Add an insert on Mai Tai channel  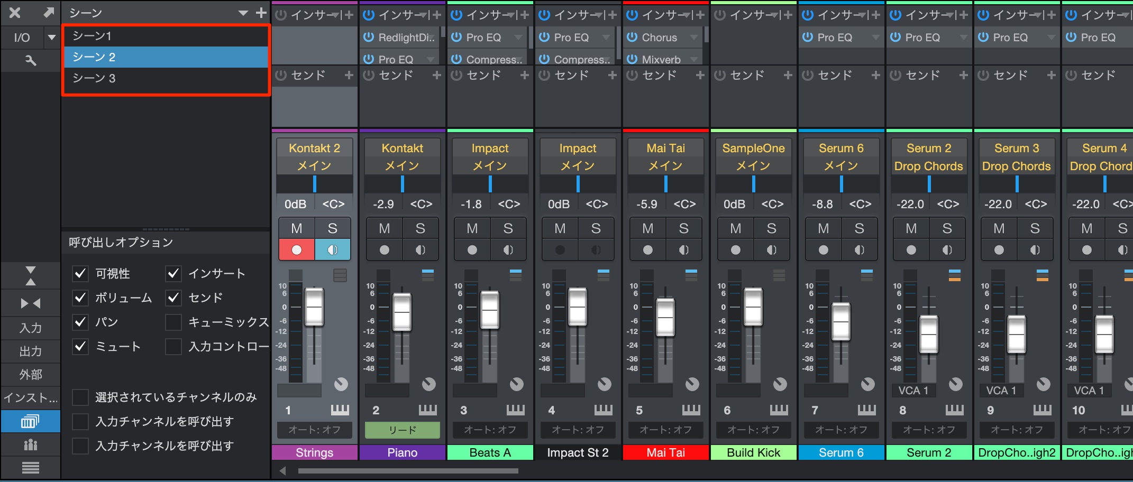[x=700, y=15]
